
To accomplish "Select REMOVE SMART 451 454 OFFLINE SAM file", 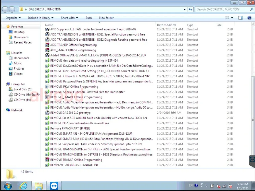I will [91, 134].
